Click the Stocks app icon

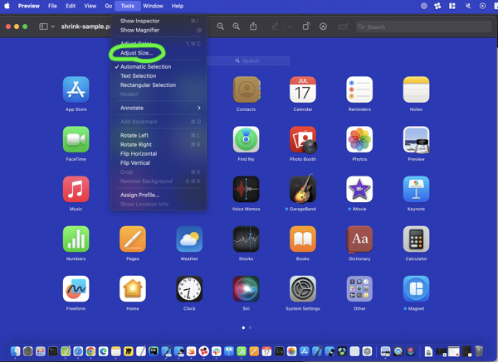pos(247,239)
